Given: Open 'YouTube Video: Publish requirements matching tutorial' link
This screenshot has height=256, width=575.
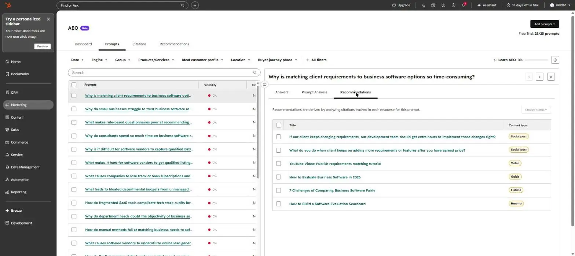Looking at the screenshot, I should [x=335, y=164].
